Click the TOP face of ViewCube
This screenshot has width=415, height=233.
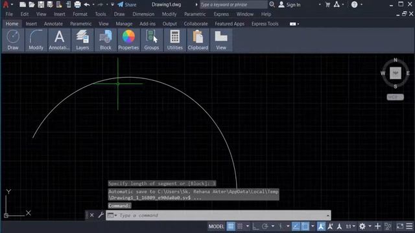pyautogui.click(x=396, y=73)
